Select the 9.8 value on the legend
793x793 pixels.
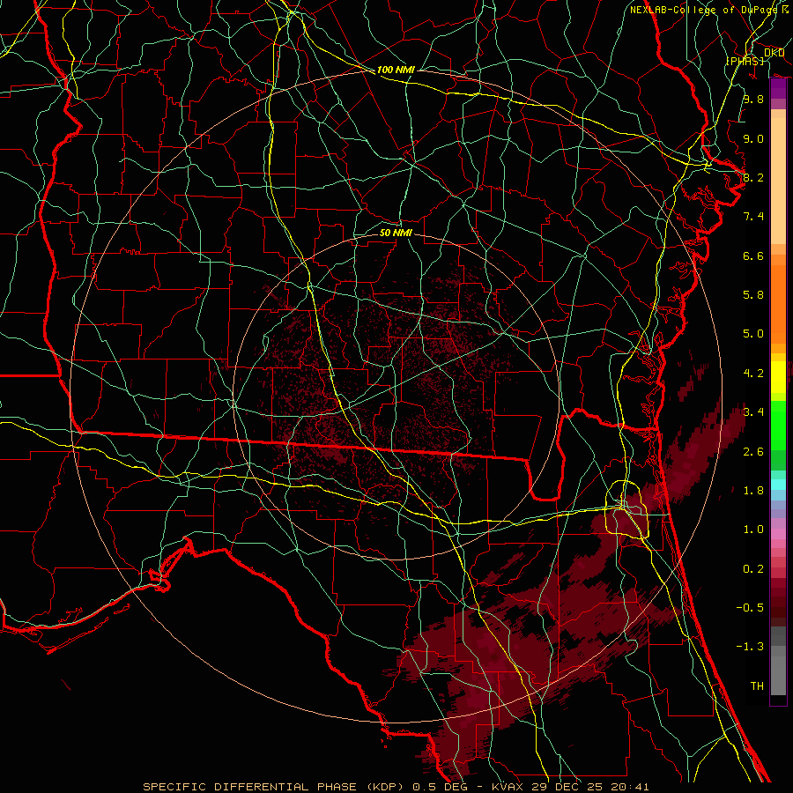pyautogui.click(x=753, y=99)
